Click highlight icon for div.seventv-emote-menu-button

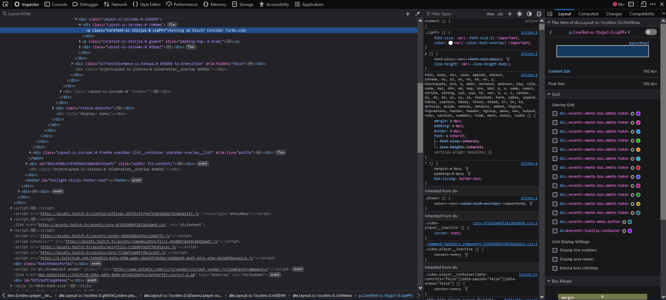coord(624,222)
